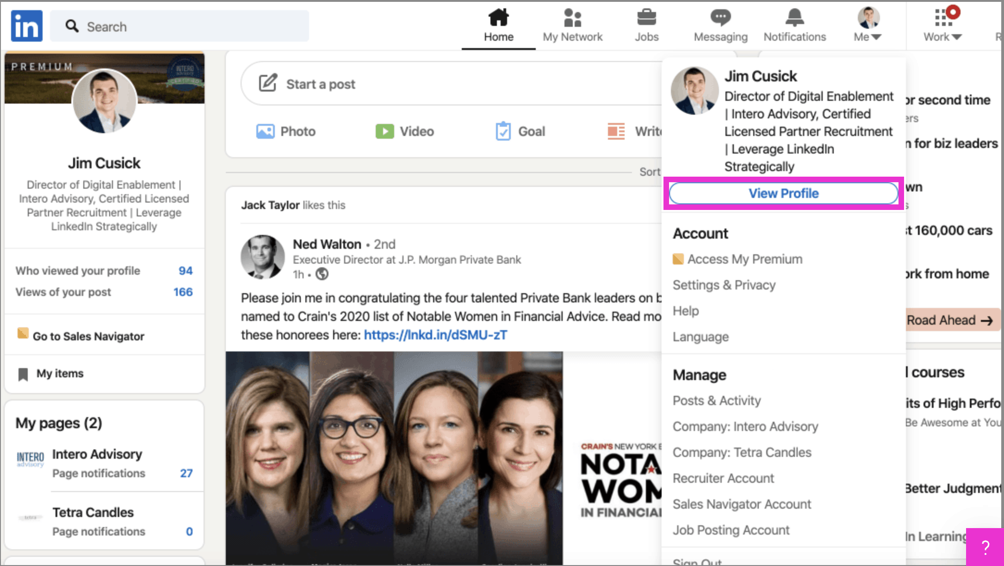Open Messaging
The height and width of the screenshot is (566, 1004).
point(720,25)
